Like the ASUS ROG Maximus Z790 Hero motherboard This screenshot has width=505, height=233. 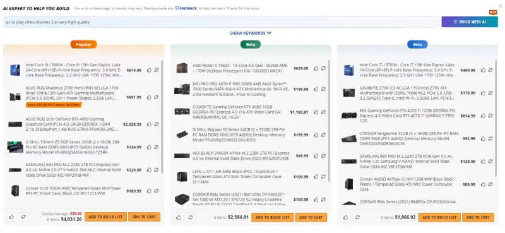point(149,97)
